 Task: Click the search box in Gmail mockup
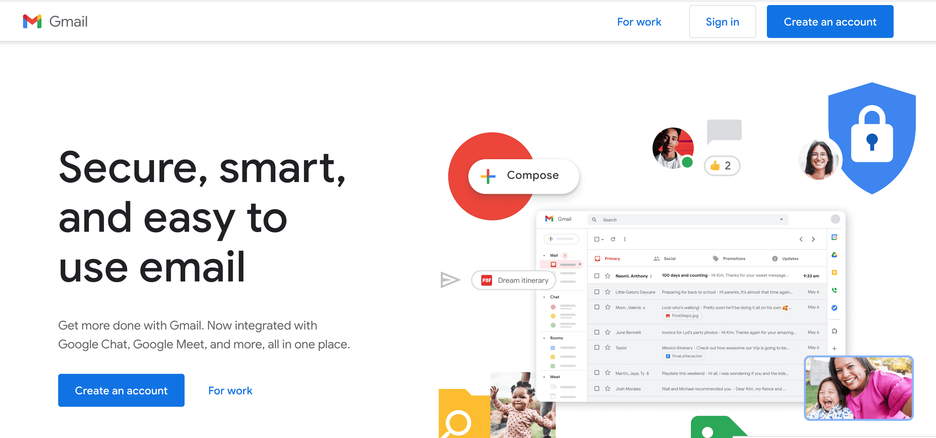tap(688, 220)
